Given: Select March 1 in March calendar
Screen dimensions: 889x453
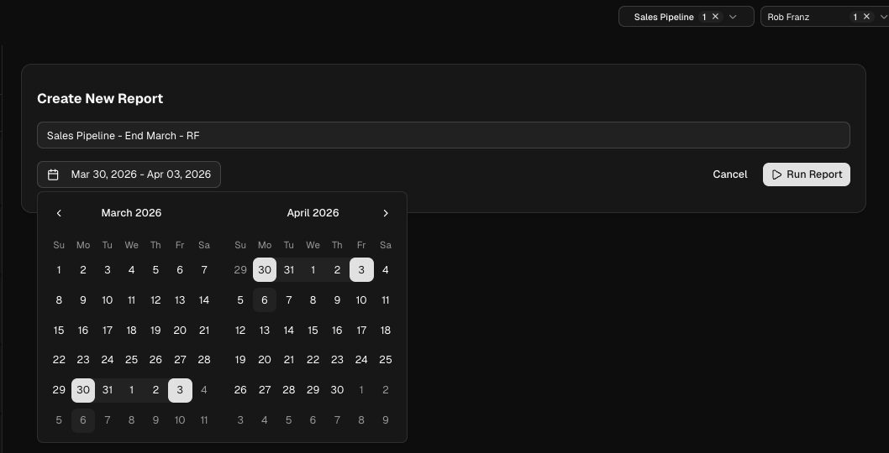Looking at the screenshot, I should coord(59,270).
